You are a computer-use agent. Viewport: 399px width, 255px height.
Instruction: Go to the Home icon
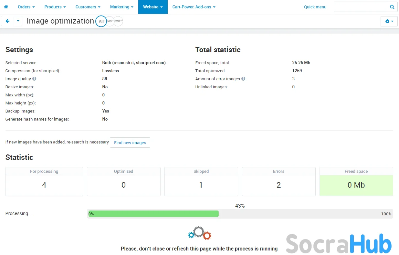pyautogui.click(x=6, y=7)
